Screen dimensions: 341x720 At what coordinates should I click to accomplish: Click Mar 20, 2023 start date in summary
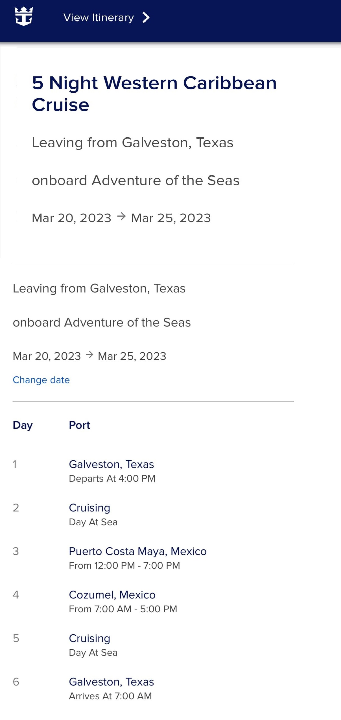pyautogui.click(x=47, y=356)
